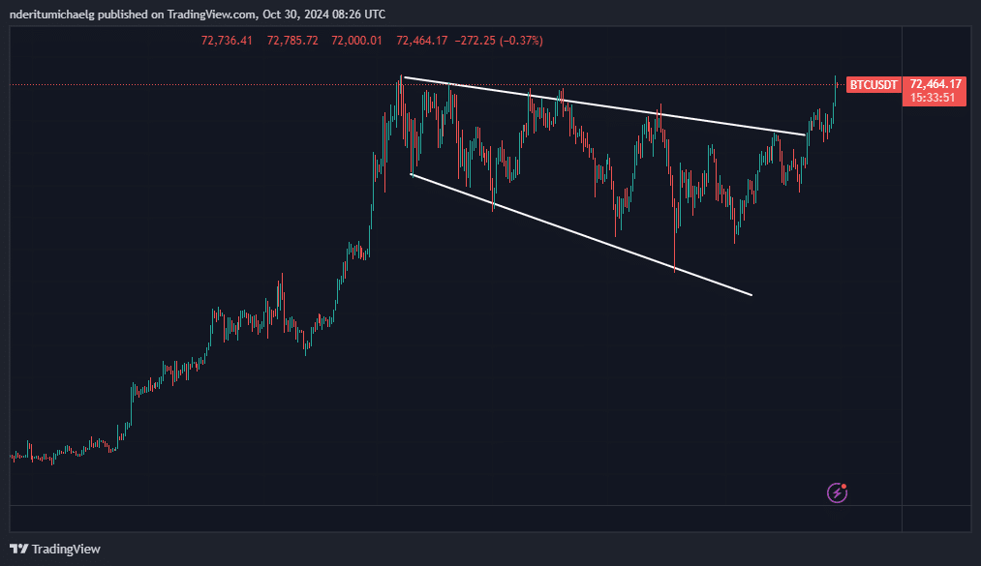
Task: Select the 72,464.17 price axis label
Action: click(x=935, y=84)
